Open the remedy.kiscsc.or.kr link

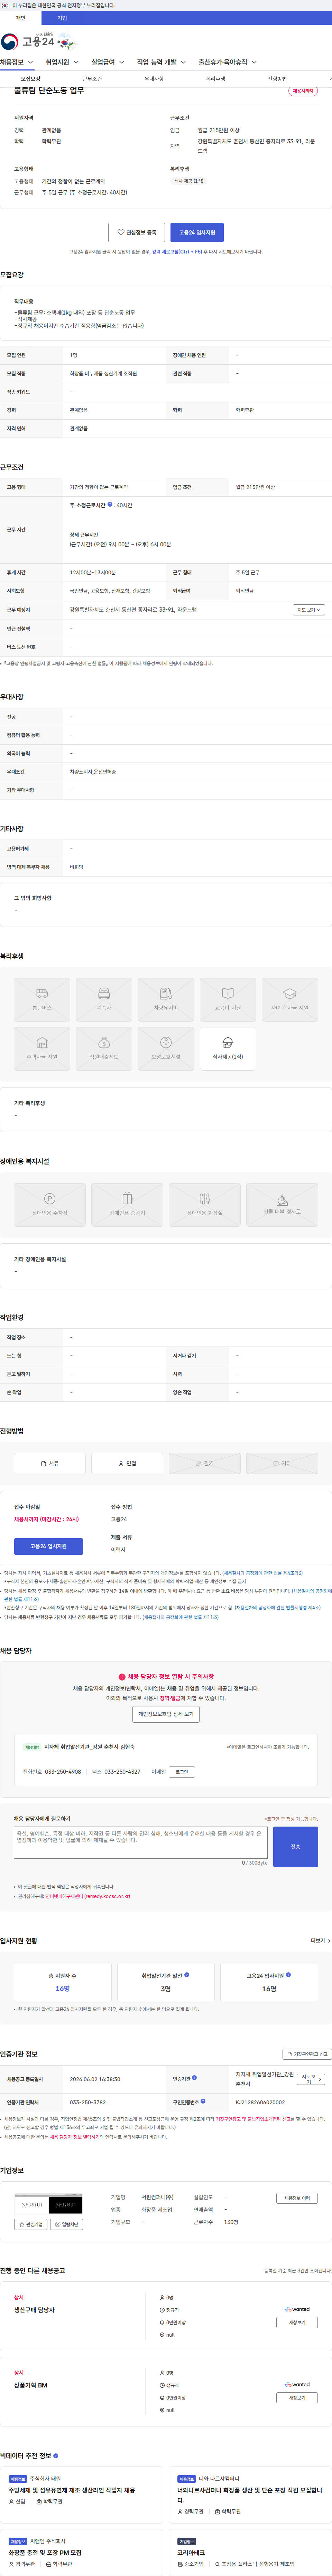click(x=88, y=1896)
